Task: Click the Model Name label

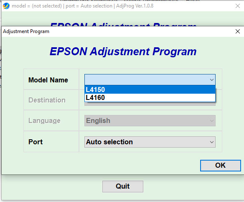Action: tap(48, 80)
